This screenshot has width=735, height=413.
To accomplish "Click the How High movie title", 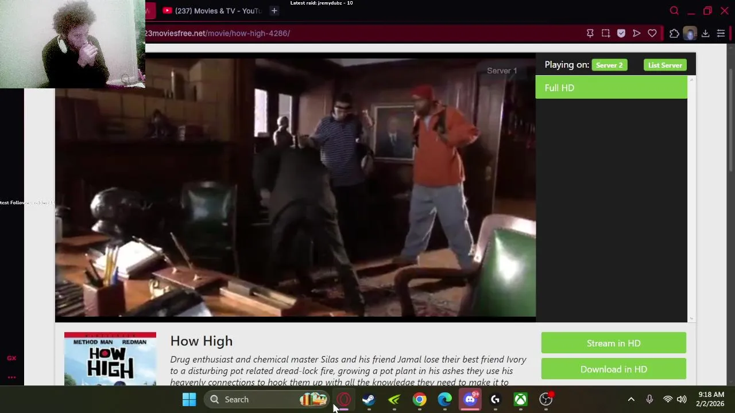I will tap(202, 341).
